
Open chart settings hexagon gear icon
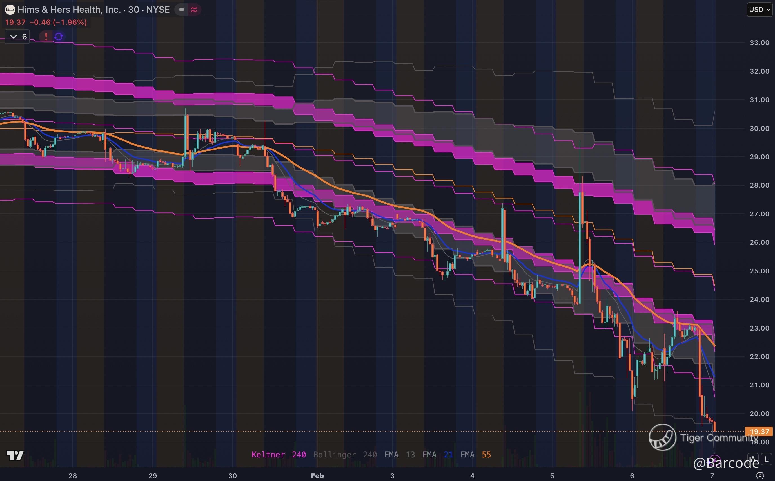pos(760,476)
